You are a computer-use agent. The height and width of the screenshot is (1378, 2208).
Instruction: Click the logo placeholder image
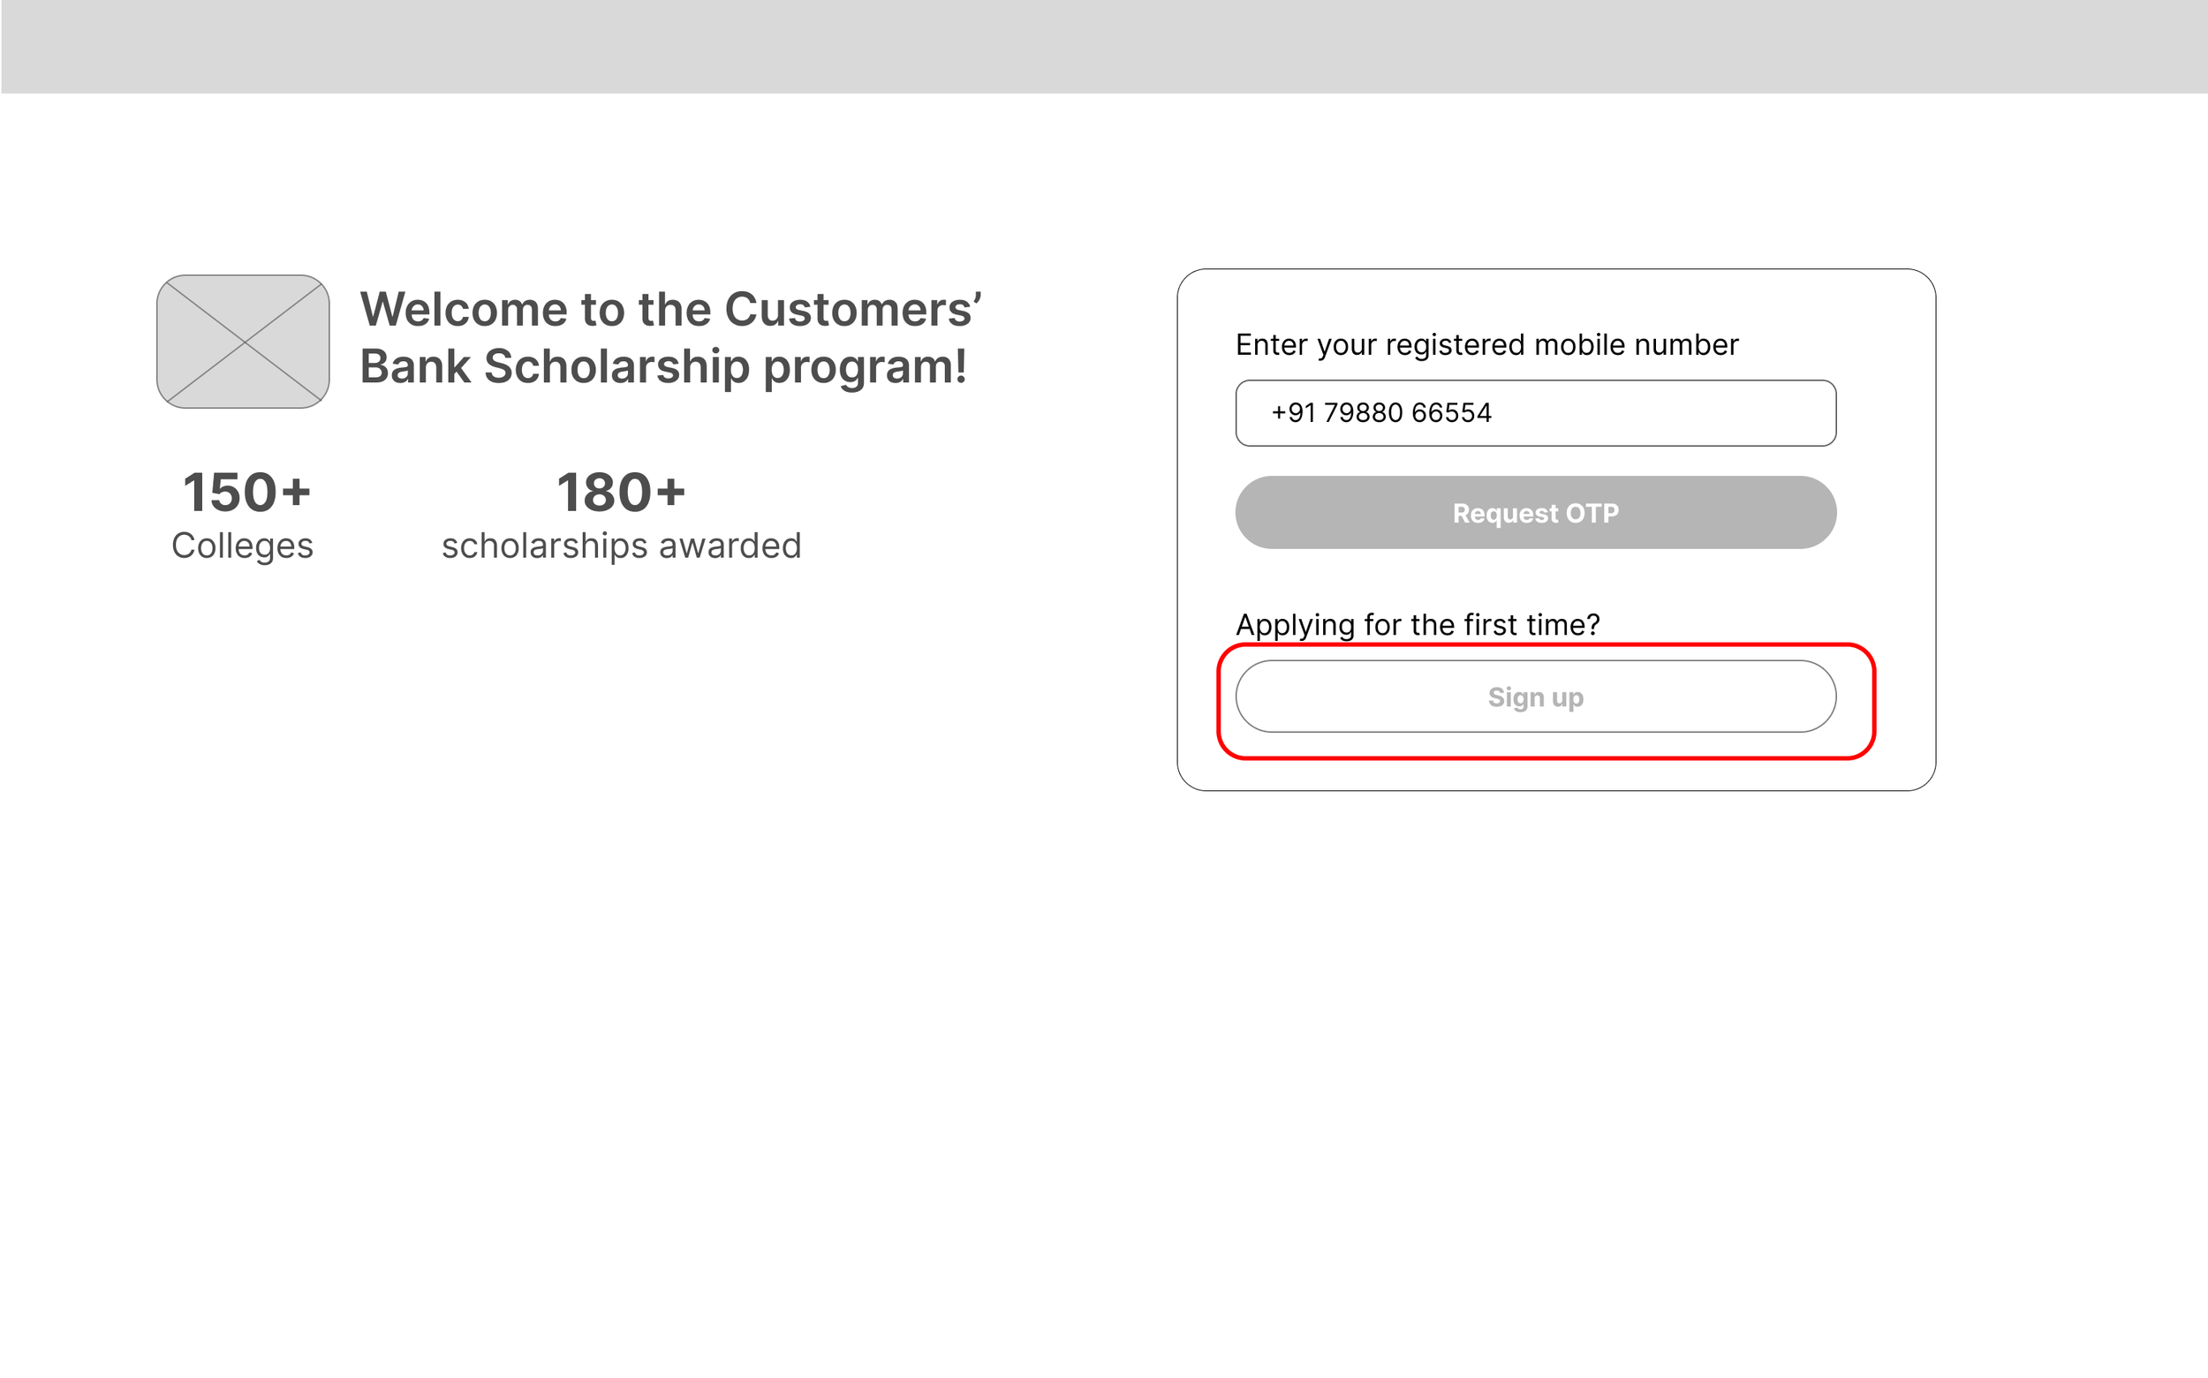tap(243, 342)
